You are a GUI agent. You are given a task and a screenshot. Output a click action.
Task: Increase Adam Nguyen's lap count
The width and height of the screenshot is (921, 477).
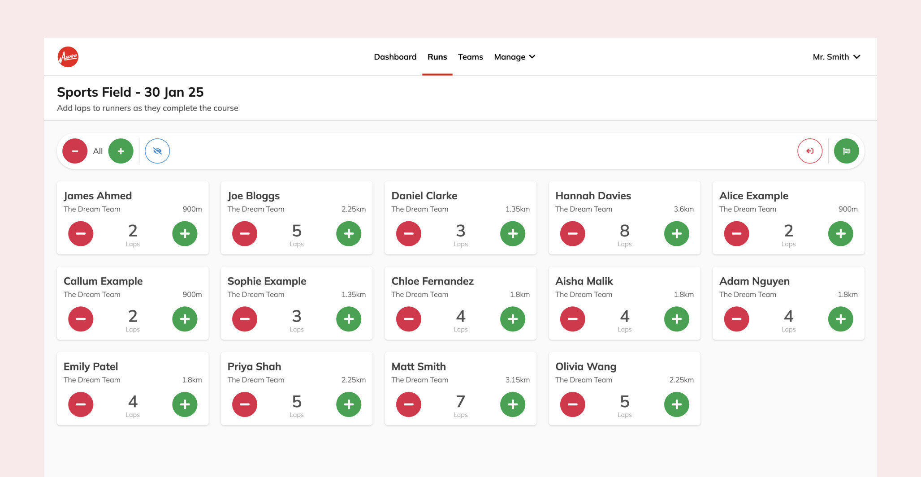click(840, 319)
